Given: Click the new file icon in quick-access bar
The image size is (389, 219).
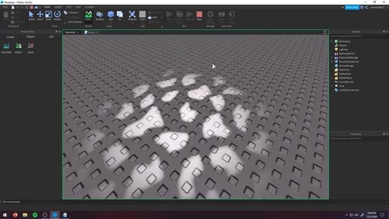Looking at the screenshot, I should pyautogui.click(x=13, y=7).
